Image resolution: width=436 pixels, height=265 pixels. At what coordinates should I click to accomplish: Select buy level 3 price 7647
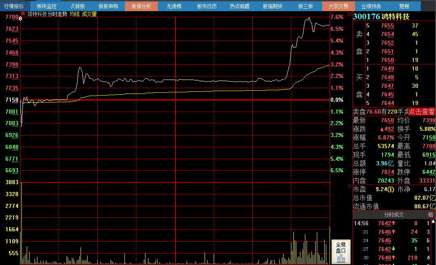click(x=388, y=86)
